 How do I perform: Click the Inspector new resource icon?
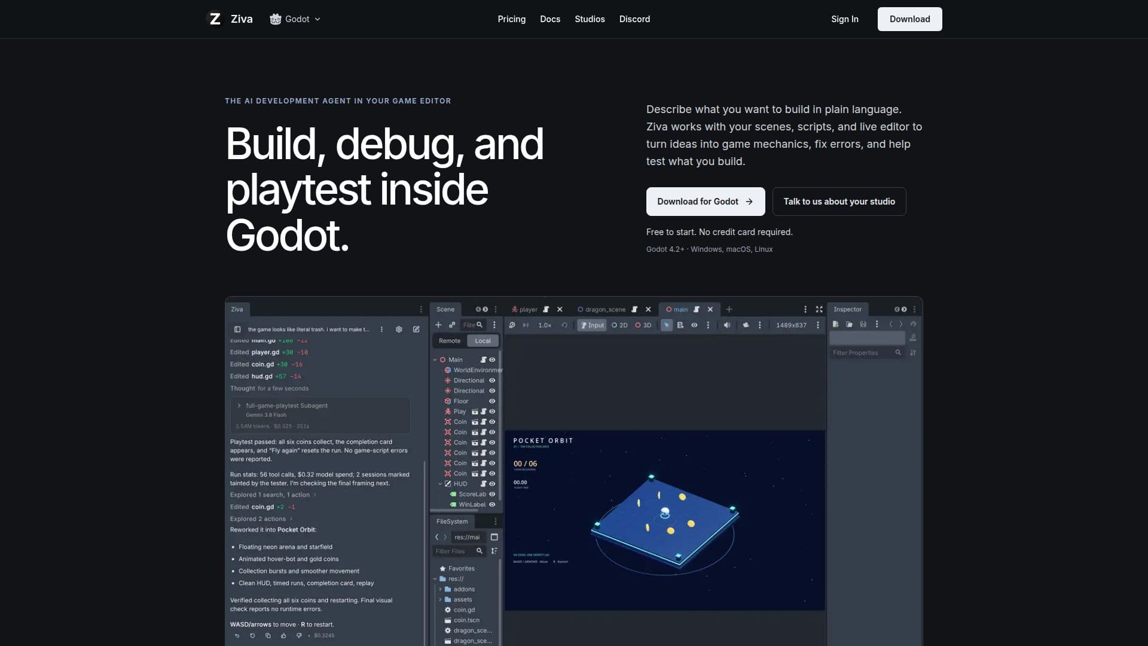(835, 324)
